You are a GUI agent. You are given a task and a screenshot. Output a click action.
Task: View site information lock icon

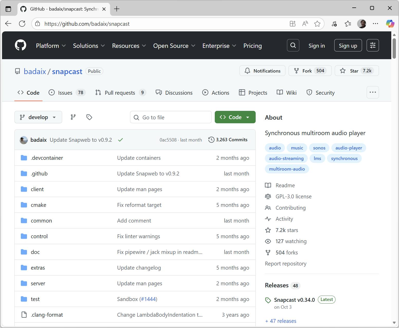[x=38, y=24]
